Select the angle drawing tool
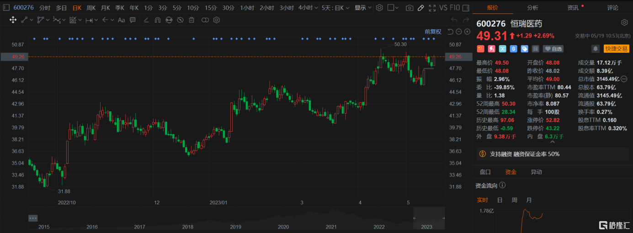The width and height of the screenshot is (633, 233). [x=146, y=20]
